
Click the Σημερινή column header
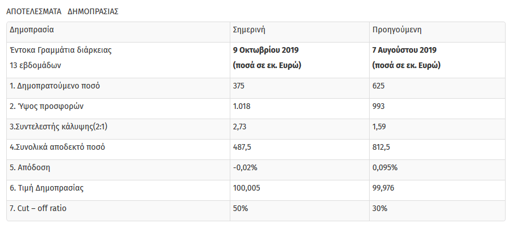pyautogui.click(x=250, y=30)
